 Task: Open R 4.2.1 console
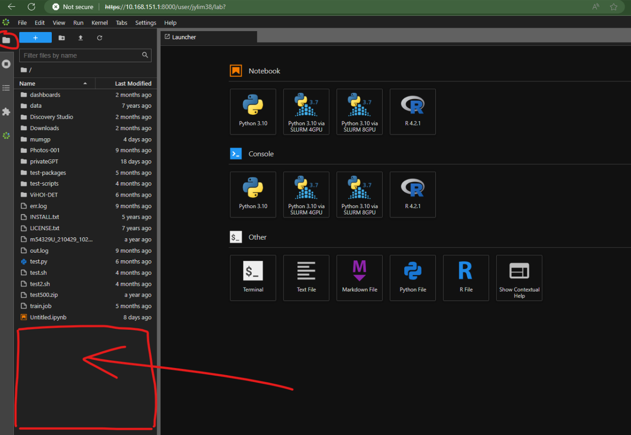click(x=412, y=194)
